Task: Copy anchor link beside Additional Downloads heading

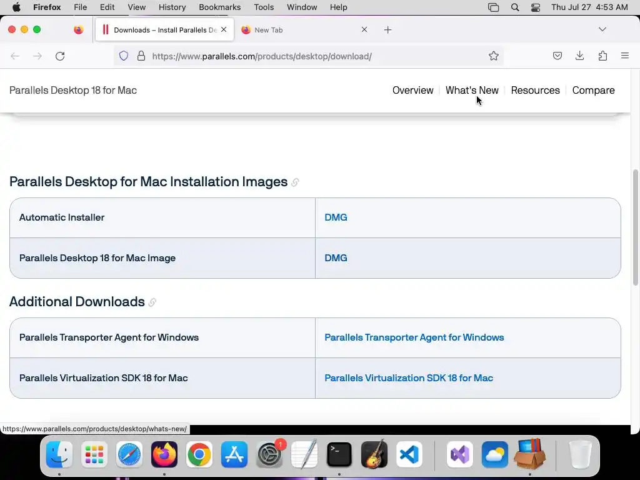Action: click(x=152, y=302)
